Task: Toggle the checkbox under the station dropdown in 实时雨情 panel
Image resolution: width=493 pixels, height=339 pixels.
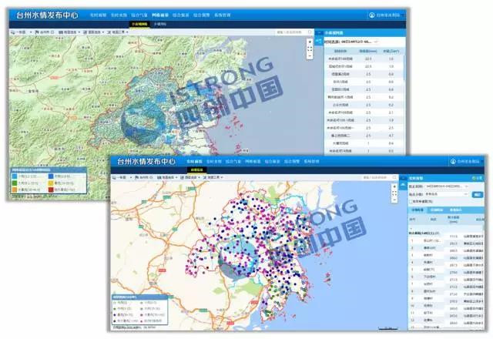Action: tap(410, 201)
